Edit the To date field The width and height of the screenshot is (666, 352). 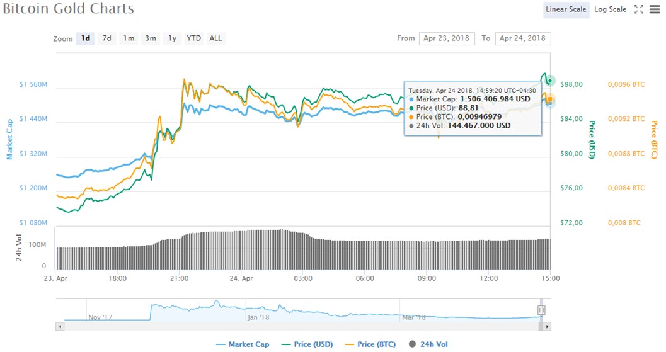523,38
